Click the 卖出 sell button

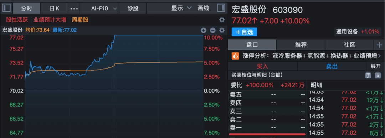tap(332, 66)
